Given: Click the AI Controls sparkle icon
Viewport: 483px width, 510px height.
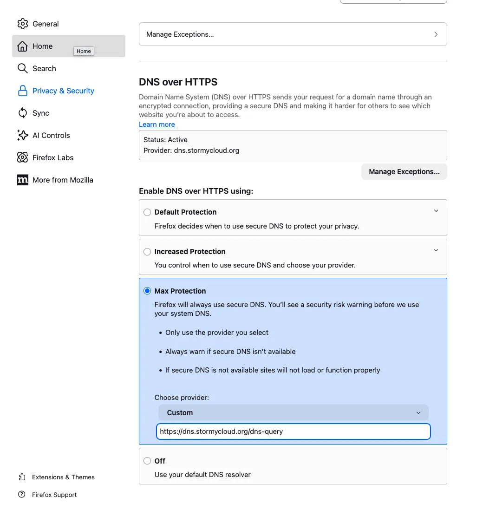Looking at the screenshot, I should point(22,135).
